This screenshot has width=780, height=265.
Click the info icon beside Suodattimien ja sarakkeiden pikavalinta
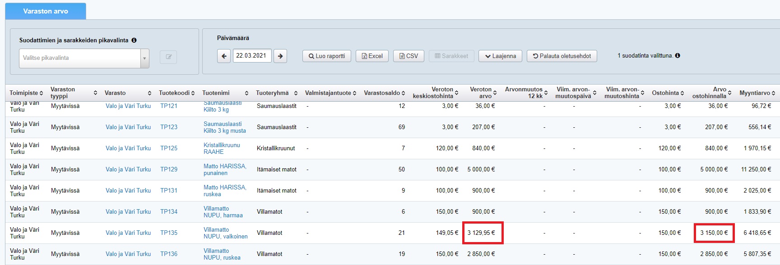pos(134,40)
